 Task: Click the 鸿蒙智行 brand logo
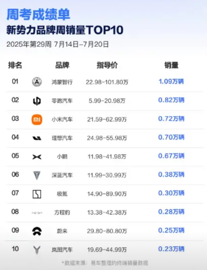pos(37,82)
